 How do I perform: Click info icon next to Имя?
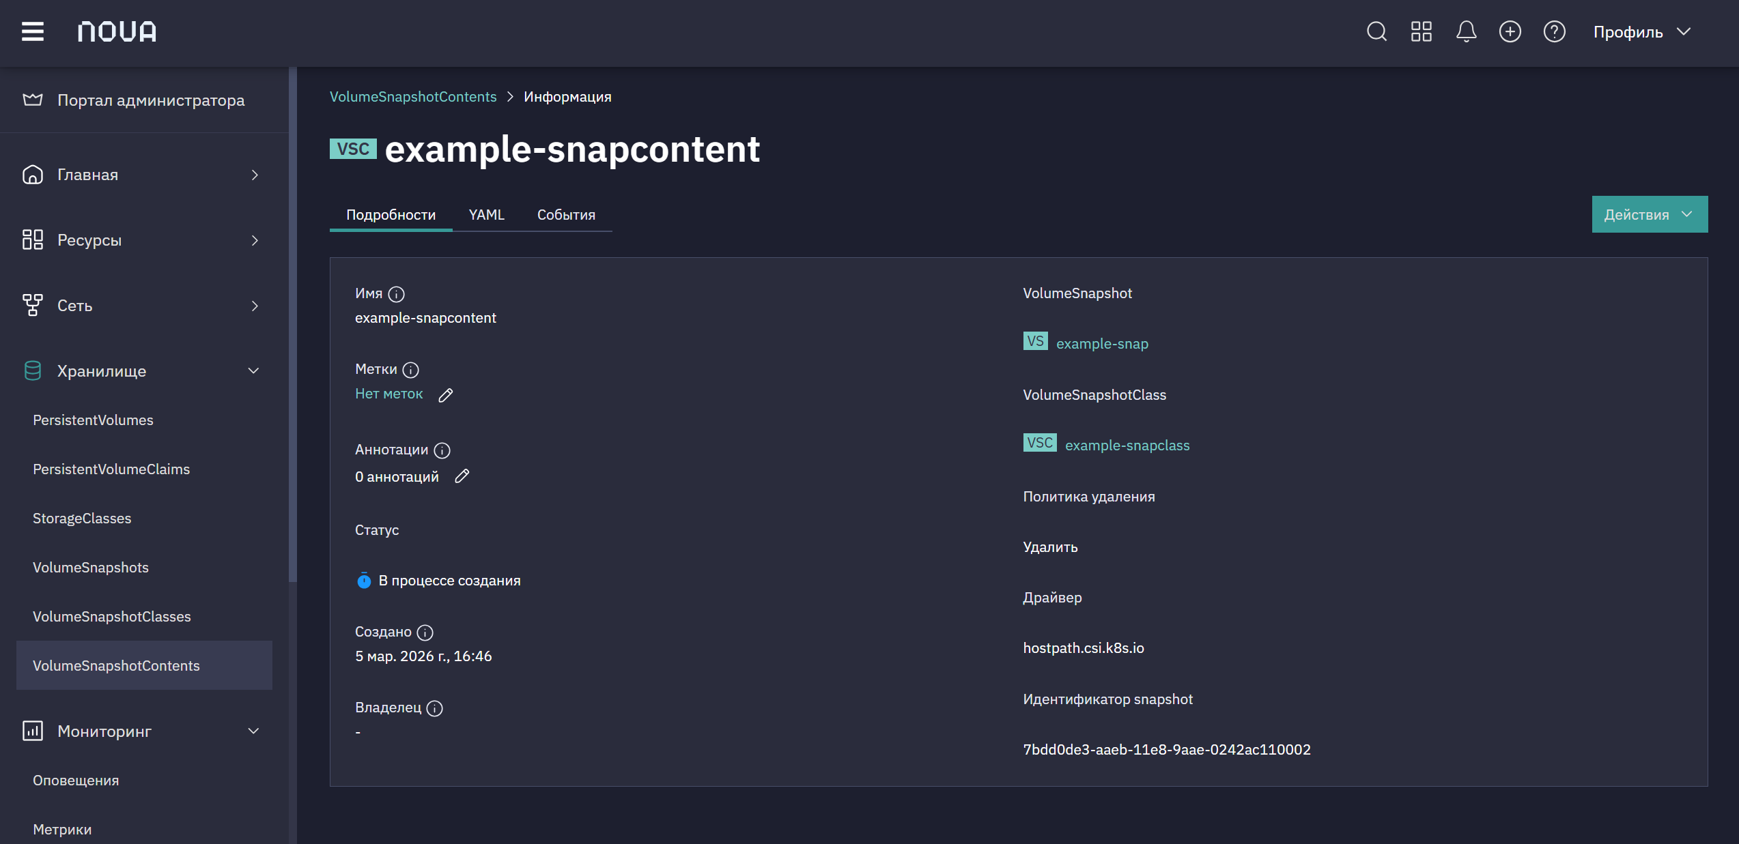click(x=397, y=294)
